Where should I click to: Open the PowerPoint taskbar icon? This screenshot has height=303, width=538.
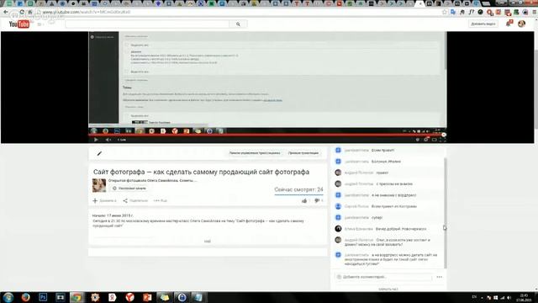click(x=147, y=297)
